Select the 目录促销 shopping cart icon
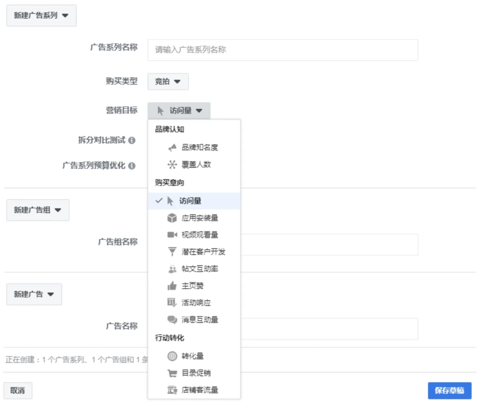This screenshot has width=478, height=402. 172,373
